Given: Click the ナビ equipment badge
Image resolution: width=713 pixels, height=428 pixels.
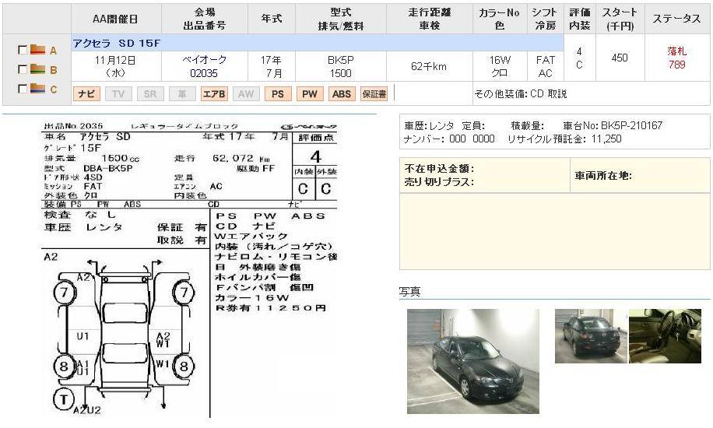Looking at the screenshot, I should tap(86, 93).
